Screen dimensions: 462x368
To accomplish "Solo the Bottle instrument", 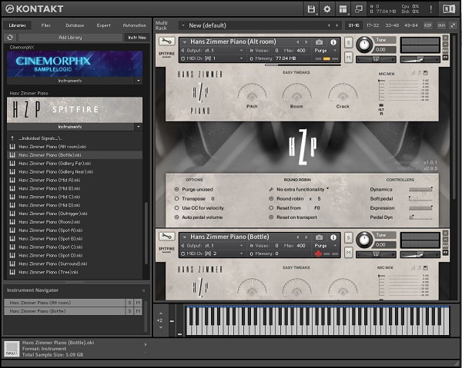I will pos(348,237).
